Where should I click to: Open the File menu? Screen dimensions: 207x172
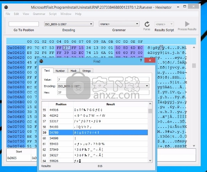[8, 14]
